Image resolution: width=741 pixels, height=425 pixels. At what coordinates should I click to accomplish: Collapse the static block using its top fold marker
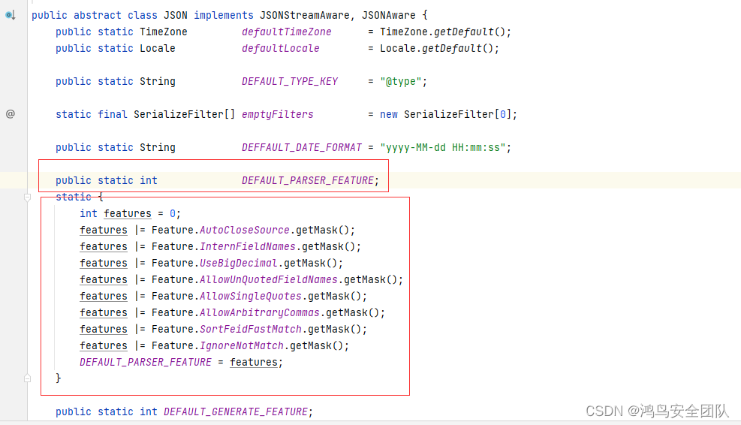point(28,197)
